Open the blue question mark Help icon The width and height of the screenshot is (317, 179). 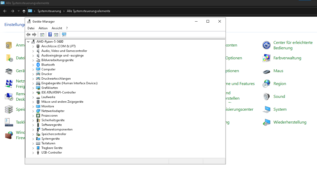pyautogui.click(x=50, y=34)
